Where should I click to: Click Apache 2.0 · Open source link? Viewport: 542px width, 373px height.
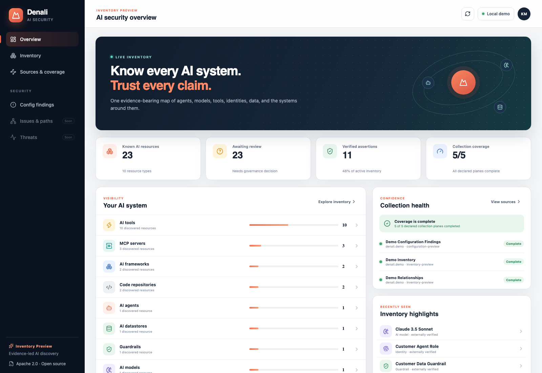(41, 364)
